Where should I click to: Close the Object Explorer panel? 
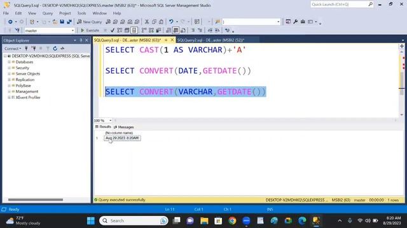tap(86, 41)
